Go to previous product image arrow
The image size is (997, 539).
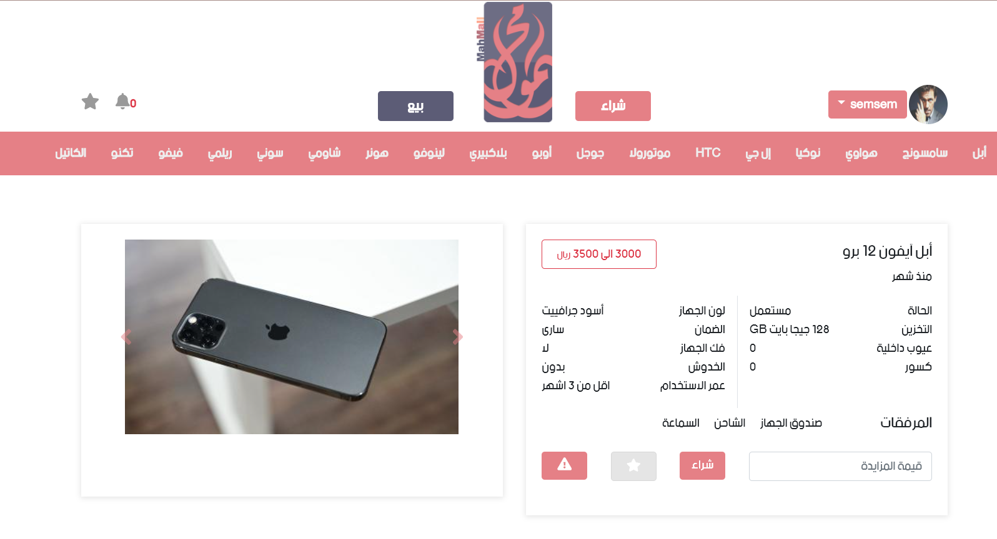pos(126,337)
